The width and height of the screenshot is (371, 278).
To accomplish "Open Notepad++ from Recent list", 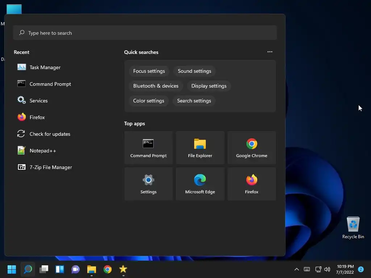I will point(37,151).
